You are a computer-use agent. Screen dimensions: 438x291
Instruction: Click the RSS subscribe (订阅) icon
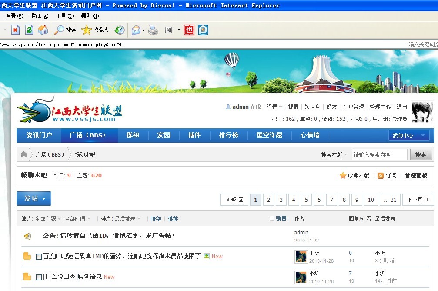click(381, 176)
